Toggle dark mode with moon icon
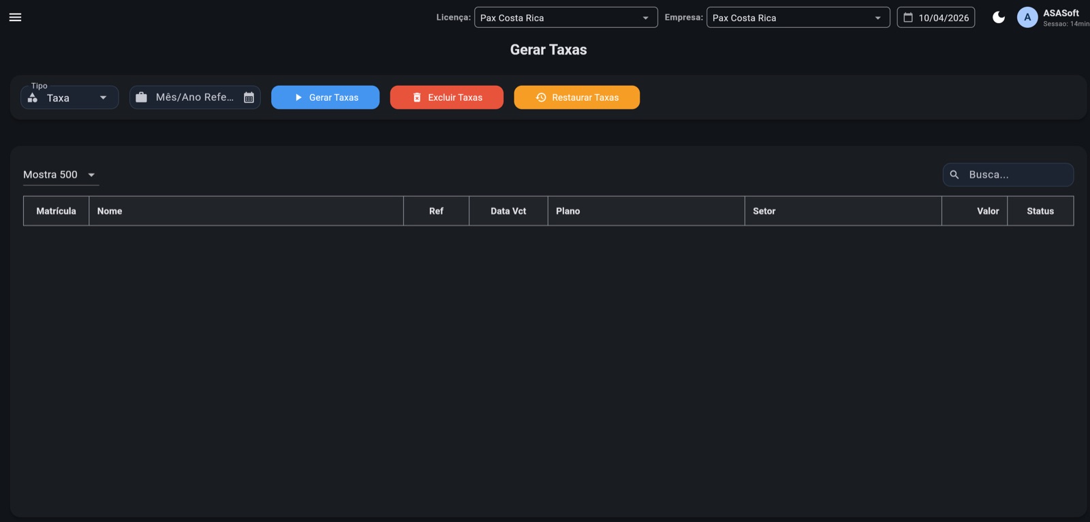The image size is (1090, 522). pyautogui.click(x=998, y=18)
